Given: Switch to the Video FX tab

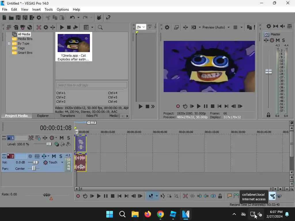Looking at the screenshot, I should point(92,116).
